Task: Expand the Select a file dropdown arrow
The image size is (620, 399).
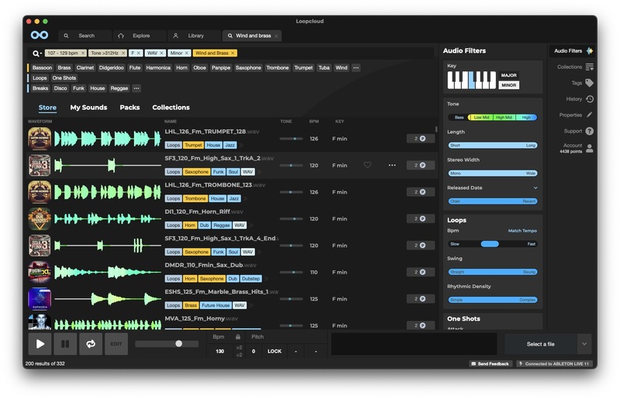Action: click(584, 343)
